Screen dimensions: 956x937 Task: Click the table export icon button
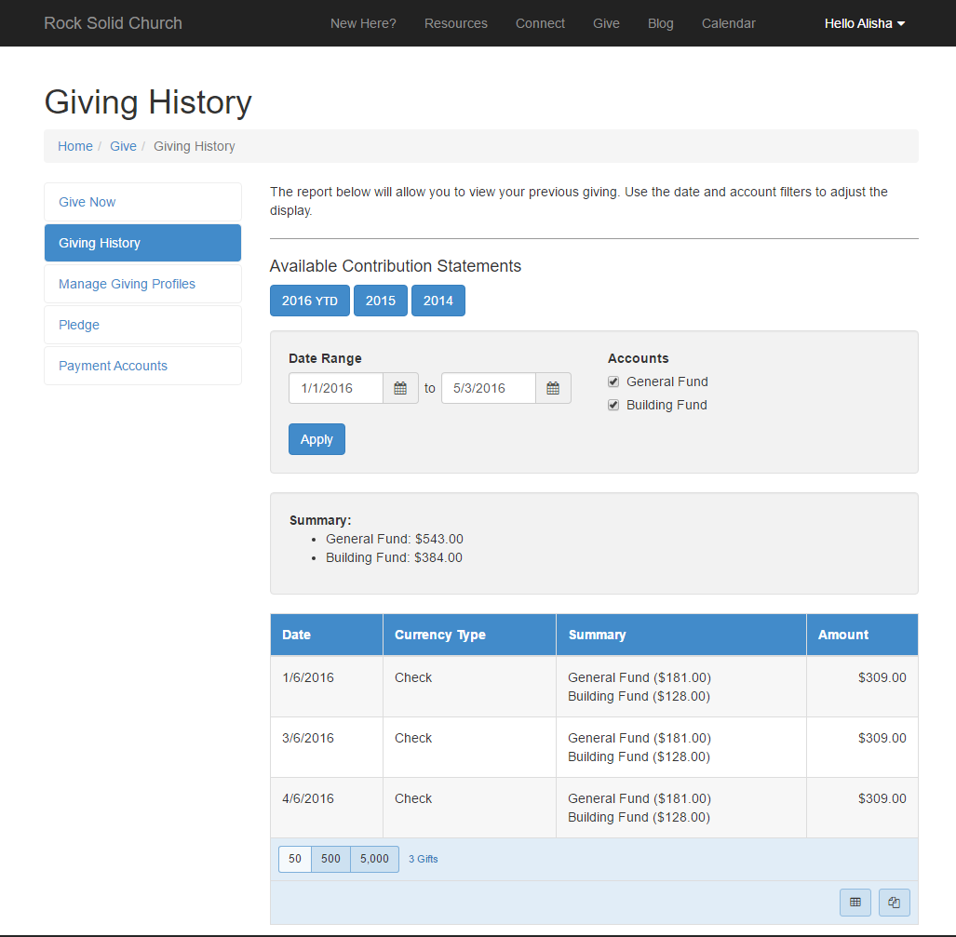[x=855, y=902]
